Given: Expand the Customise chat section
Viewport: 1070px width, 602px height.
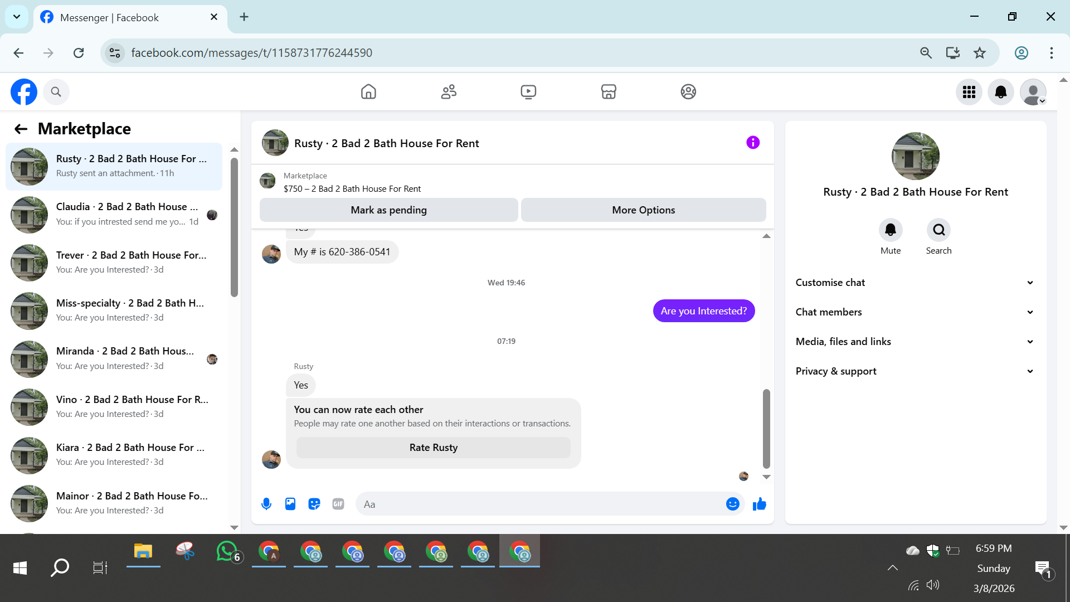Looking at the screenshot, I should tap(915, 283).
